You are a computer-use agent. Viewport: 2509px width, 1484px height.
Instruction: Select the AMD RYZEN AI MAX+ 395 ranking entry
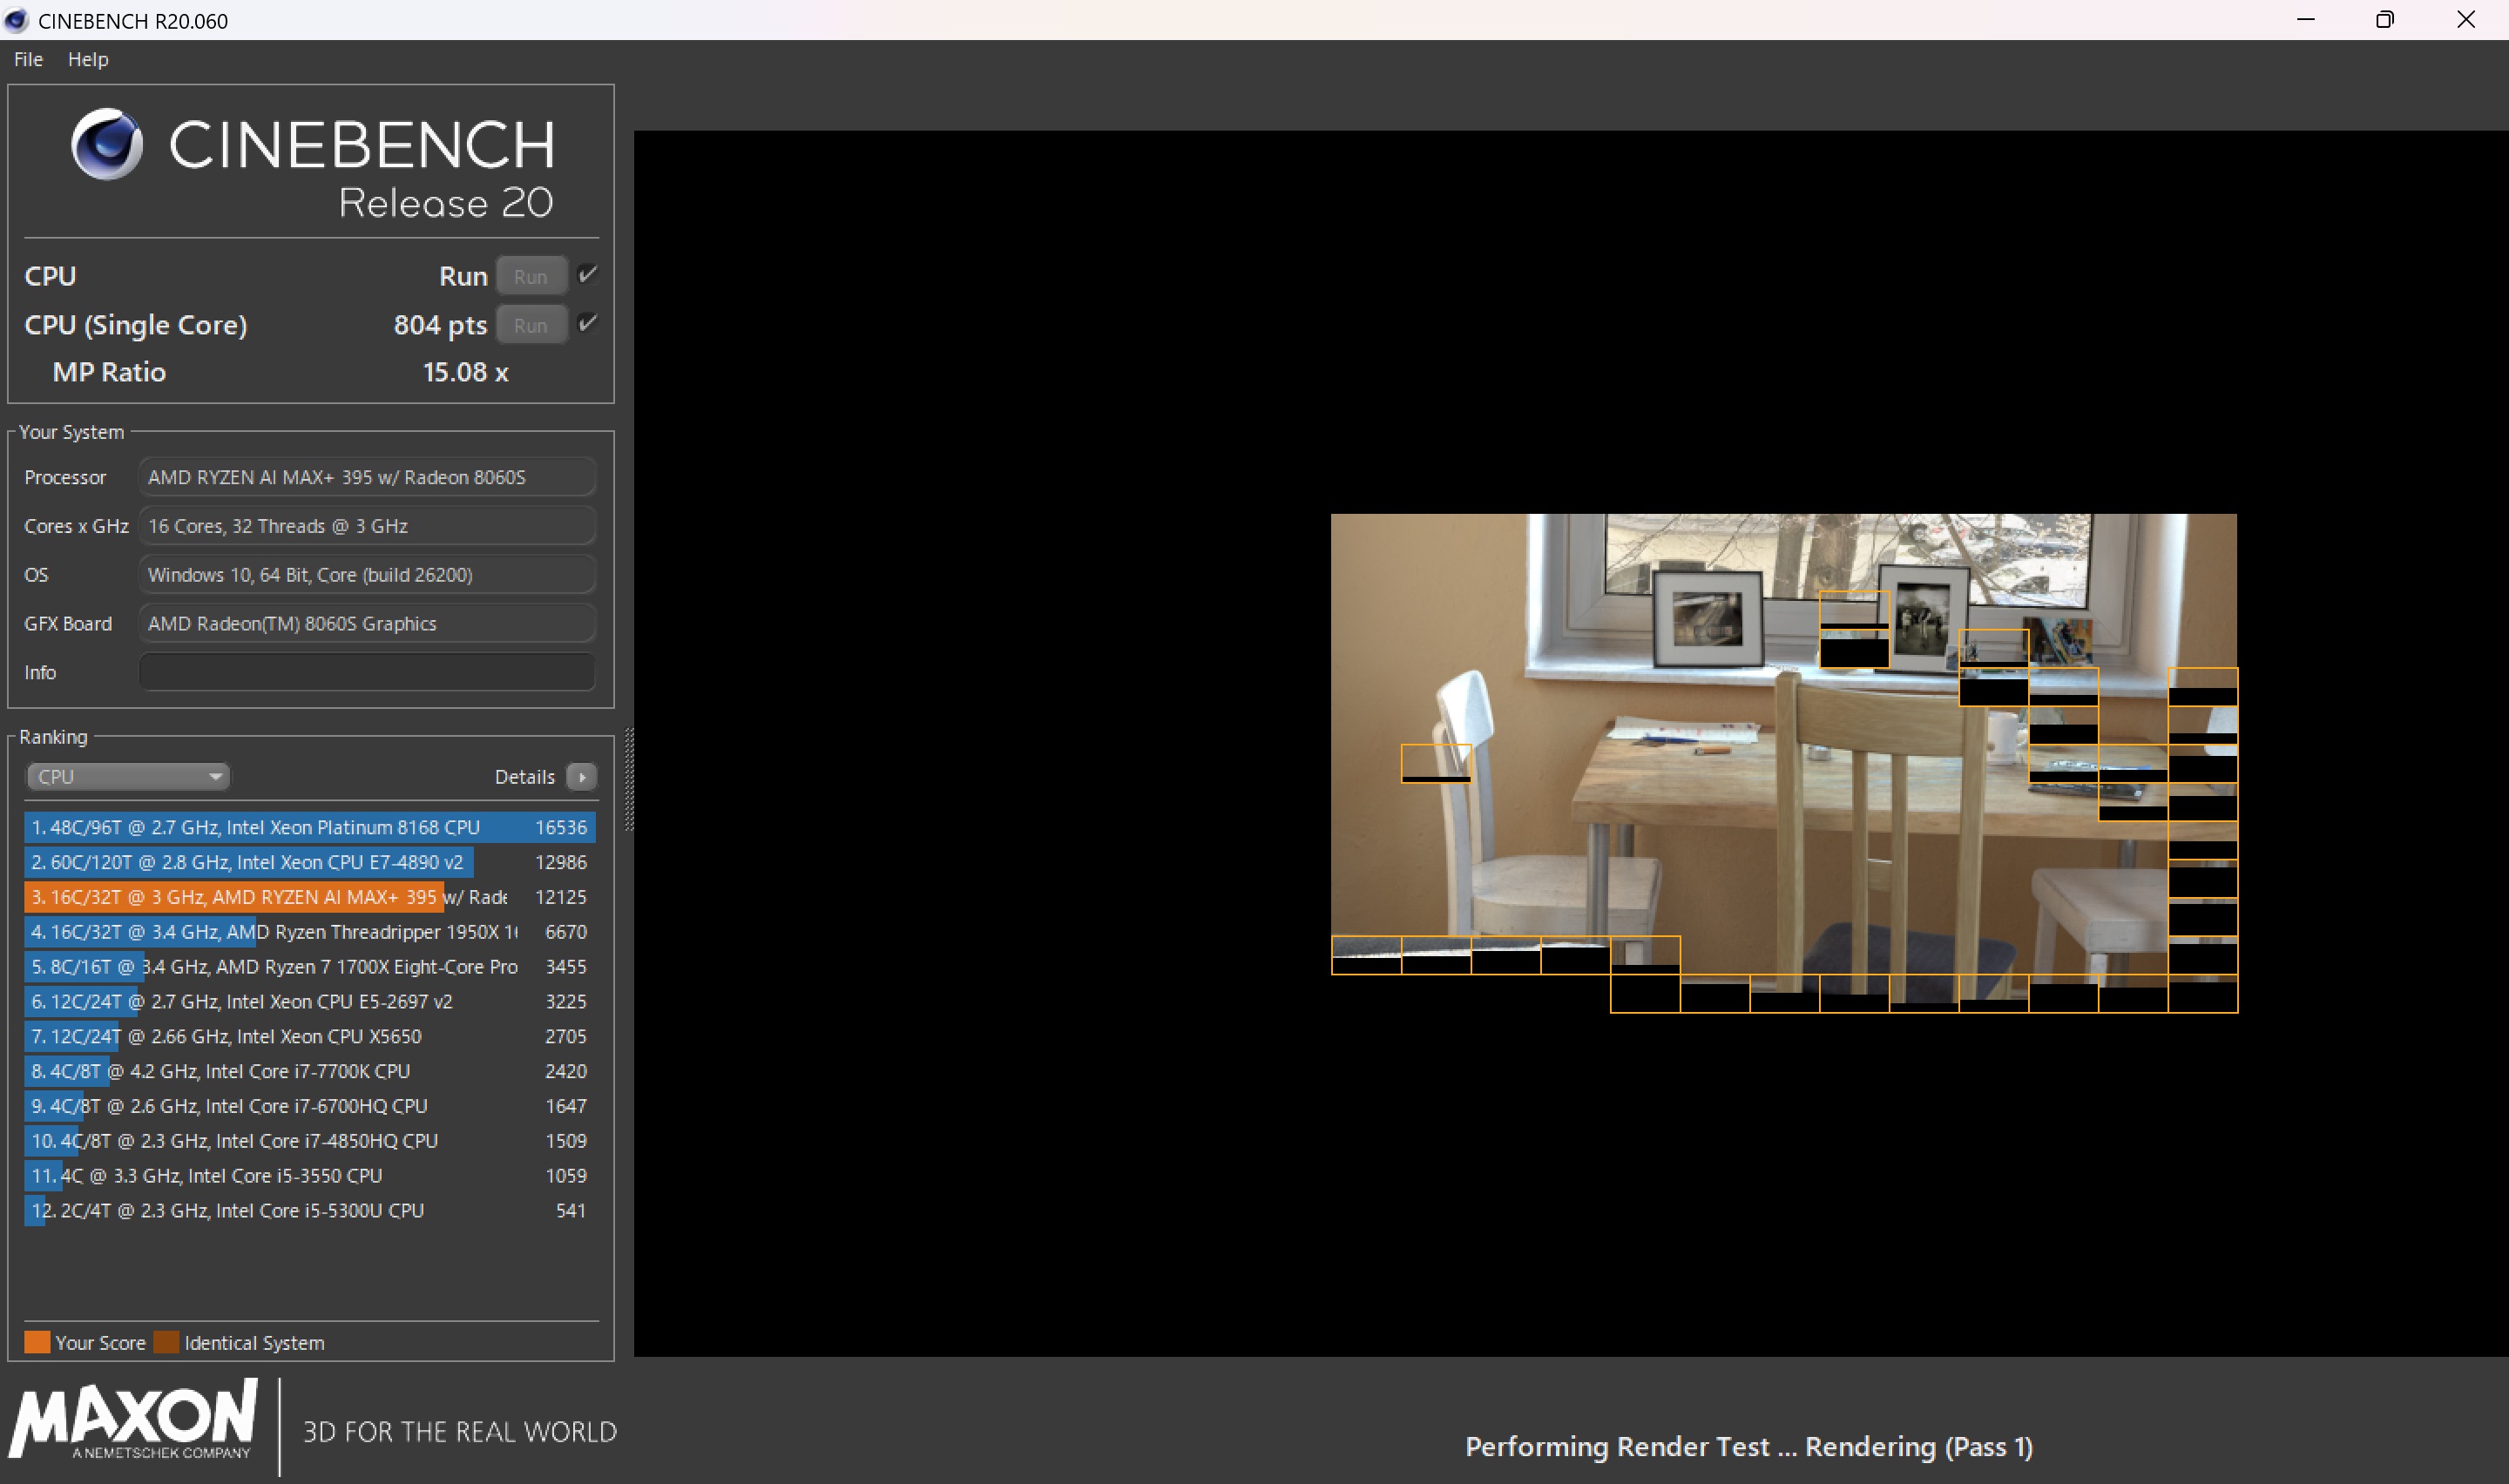310,897
